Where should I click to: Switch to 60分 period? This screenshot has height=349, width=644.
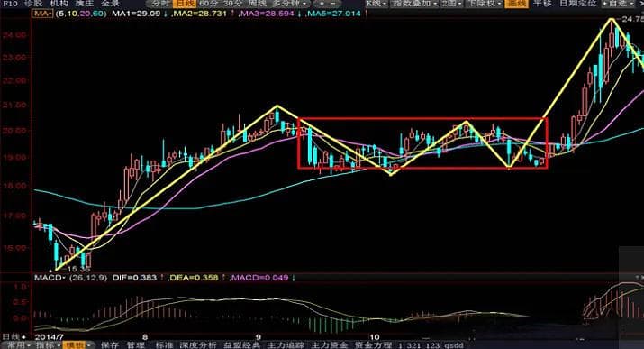pos(209,4)
